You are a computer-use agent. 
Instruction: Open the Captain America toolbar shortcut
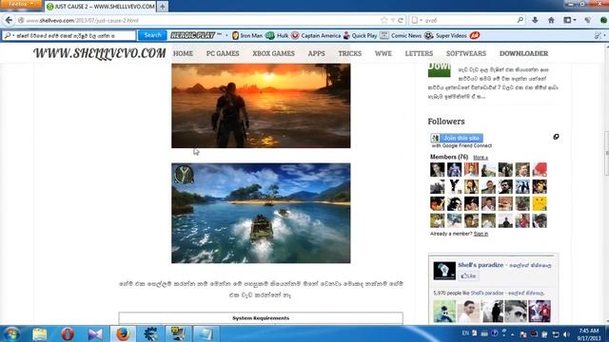(316, 36)
